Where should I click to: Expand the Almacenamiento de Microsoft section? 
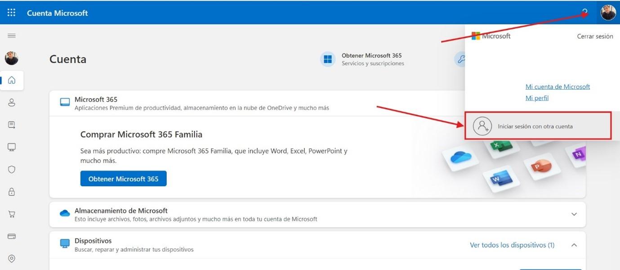pyautogui.click(x=574, y=214)
